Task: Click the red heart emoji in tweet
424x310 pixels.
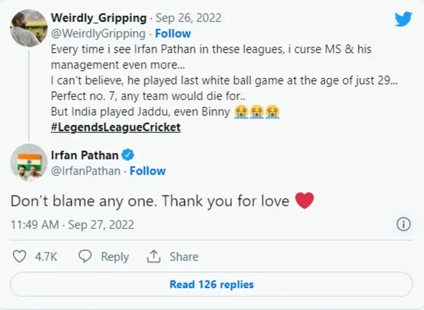Action: click(304, 201)
